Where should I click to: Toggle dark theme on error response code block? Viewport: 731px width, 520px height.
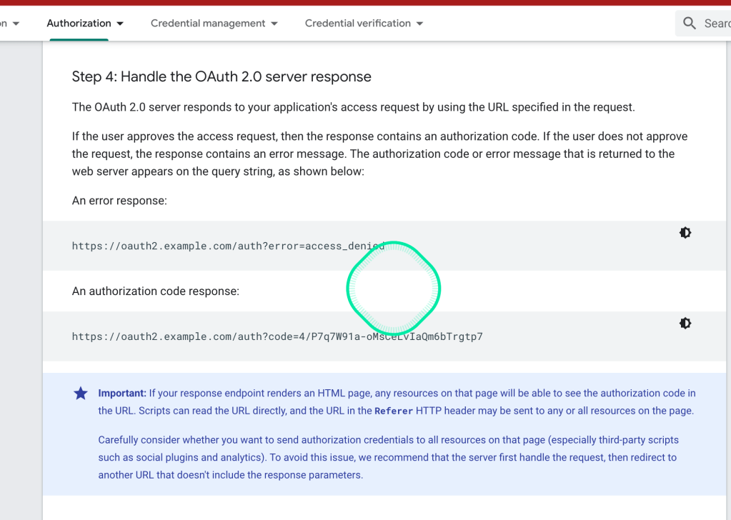[685, 233]
